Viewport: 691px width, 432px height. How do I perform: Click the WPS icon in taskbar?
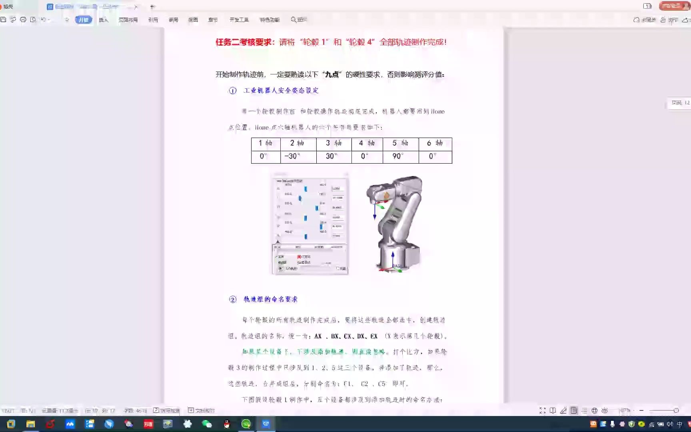click(x=266, y=424)
